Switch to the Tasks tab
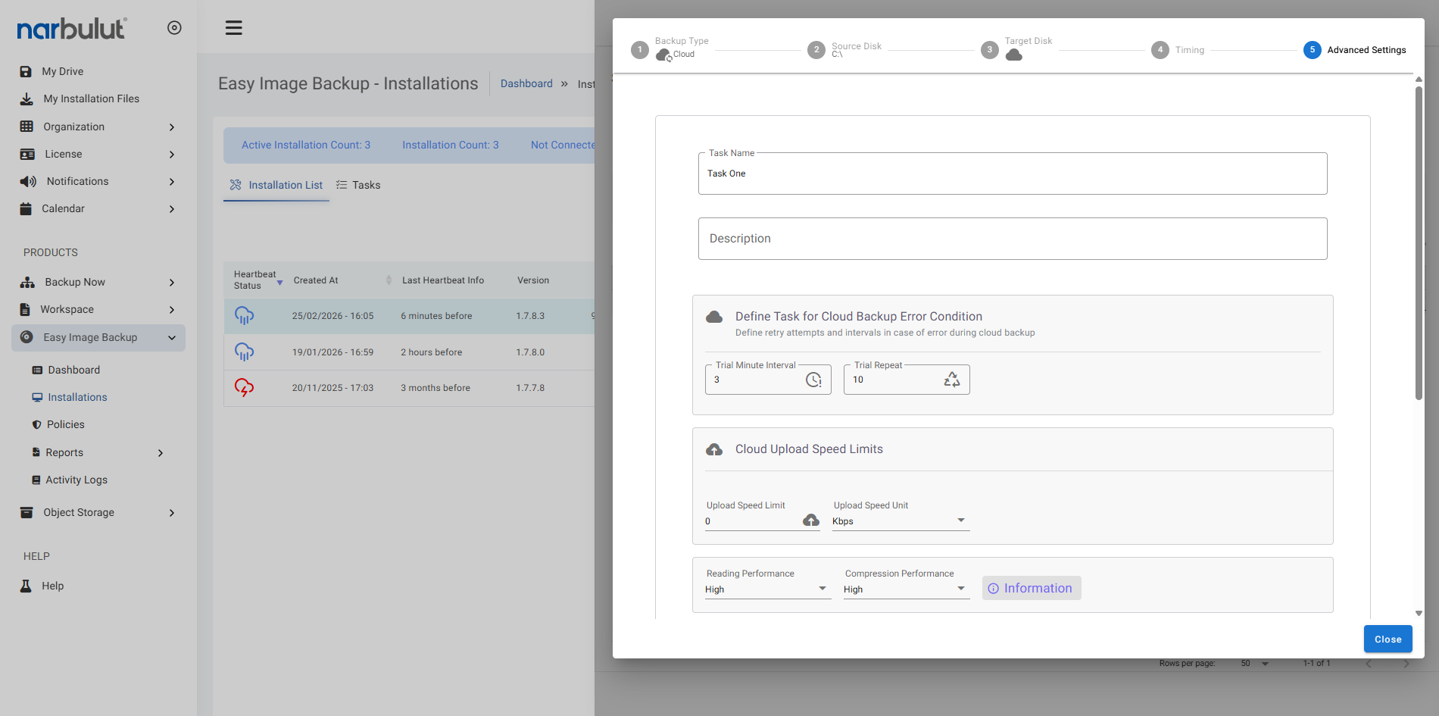This screenshot has height=716, width=1439. coord(359,185)
